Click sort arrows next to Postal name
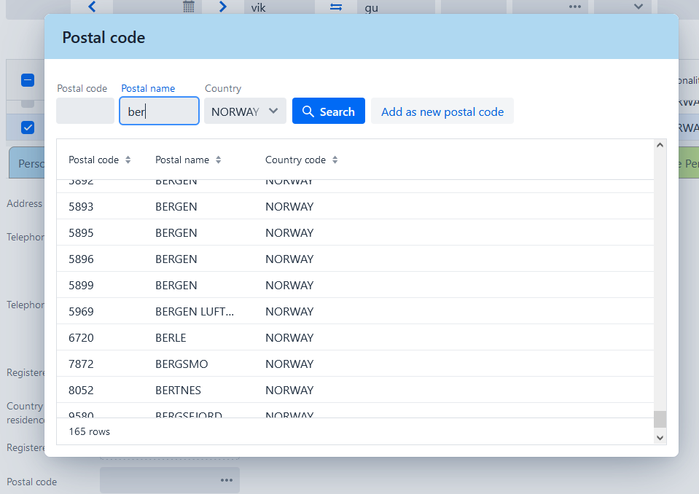Screen dimensions: 699x494 pos(218,160)
